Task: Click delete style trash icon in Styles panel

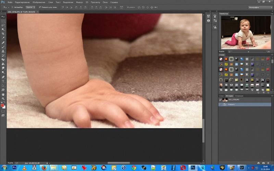Action: click(268, 93)
